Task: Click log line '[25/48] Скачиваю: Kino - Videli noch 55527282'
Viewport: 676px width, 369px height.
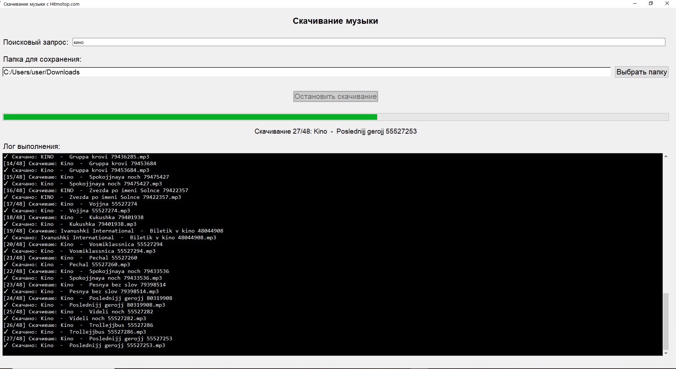Action: [78, 312]
